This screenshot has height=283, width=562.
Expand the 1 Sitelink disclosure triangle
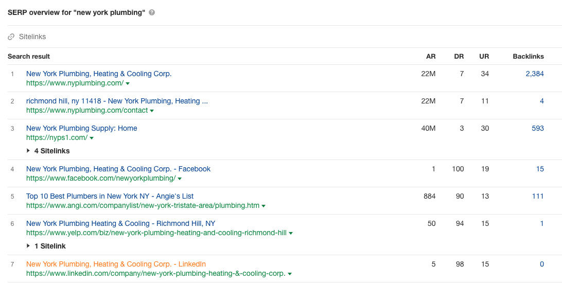(28, 246)
